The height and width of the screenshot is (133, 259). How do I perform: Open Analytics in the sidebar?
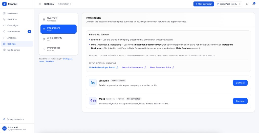(x=17, y=38)
